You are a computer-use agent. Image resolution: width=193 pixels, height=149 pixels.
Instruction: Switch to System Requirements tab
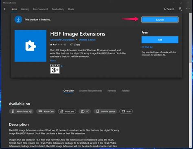pyautogui.click(x=90, y=91)
